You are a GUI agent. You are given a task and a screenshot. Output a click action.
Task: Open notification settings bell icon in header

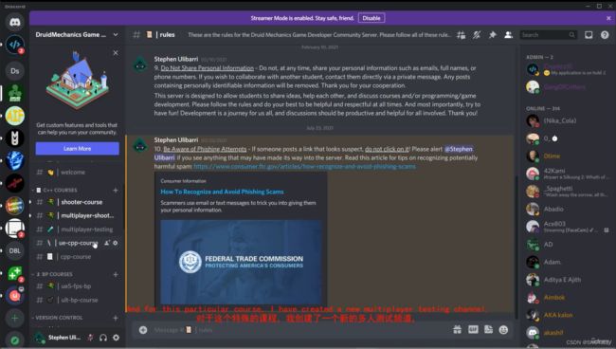[477, 35]
